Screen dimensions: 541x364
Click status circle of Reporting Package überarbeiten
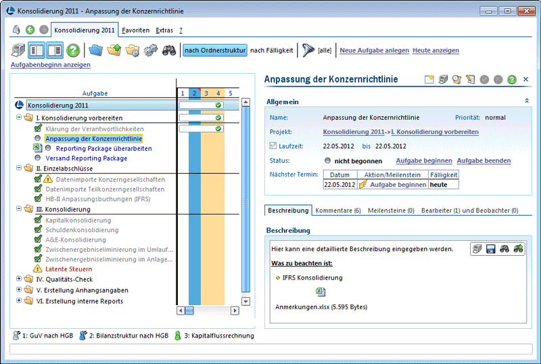[x=48, y=147]
